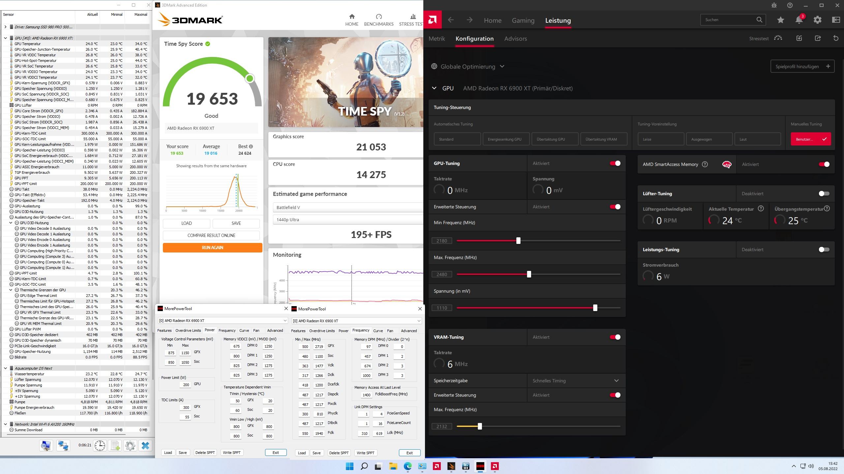Open Speicherzeitgabe Schnelles Timing dropdown
The width and height of the screenshot is (844, 474).
click(x=576, y=381)
